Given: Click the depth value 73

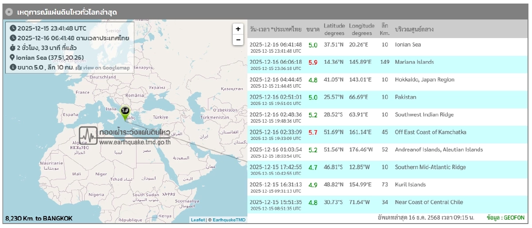Looking at the screenshot, I should click(384, 185).
